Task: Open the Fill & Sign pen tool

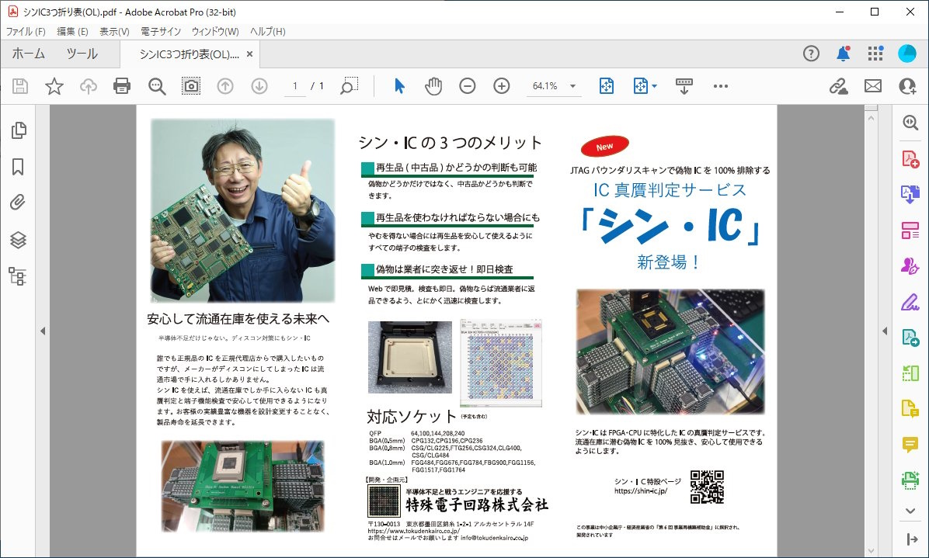Action: (x=910, y=303)
